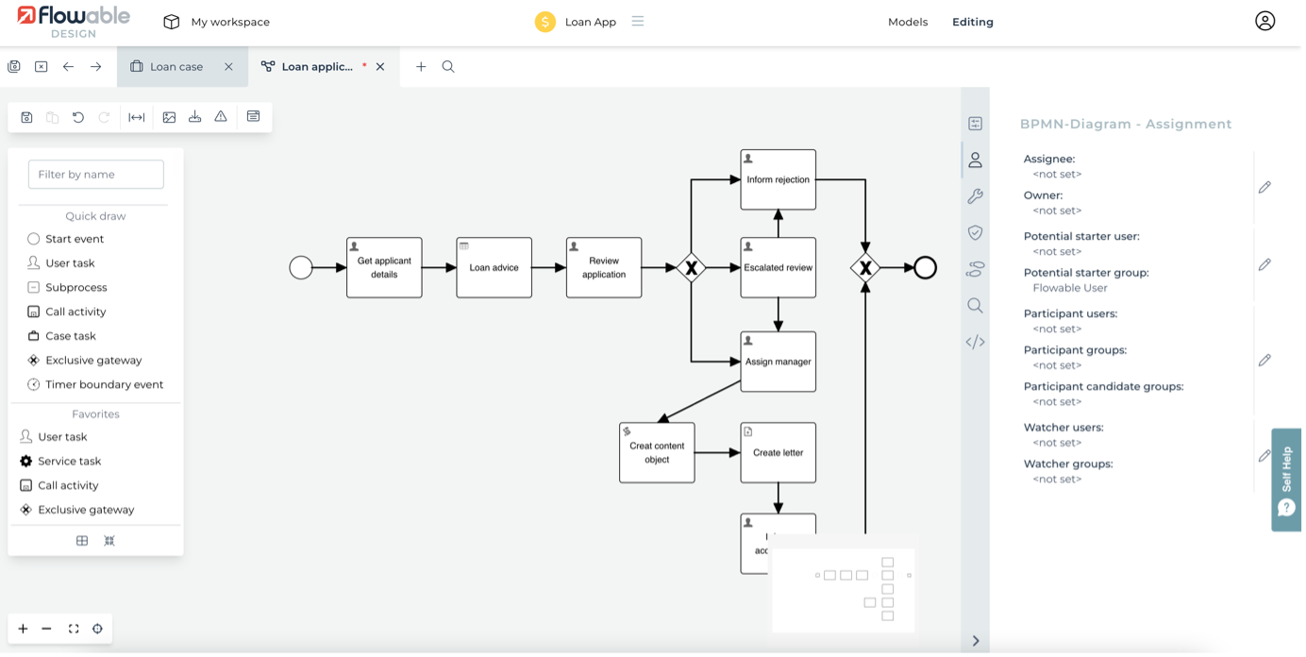
Task: Open the Models navigation item
Action: [x=907, y=22]
